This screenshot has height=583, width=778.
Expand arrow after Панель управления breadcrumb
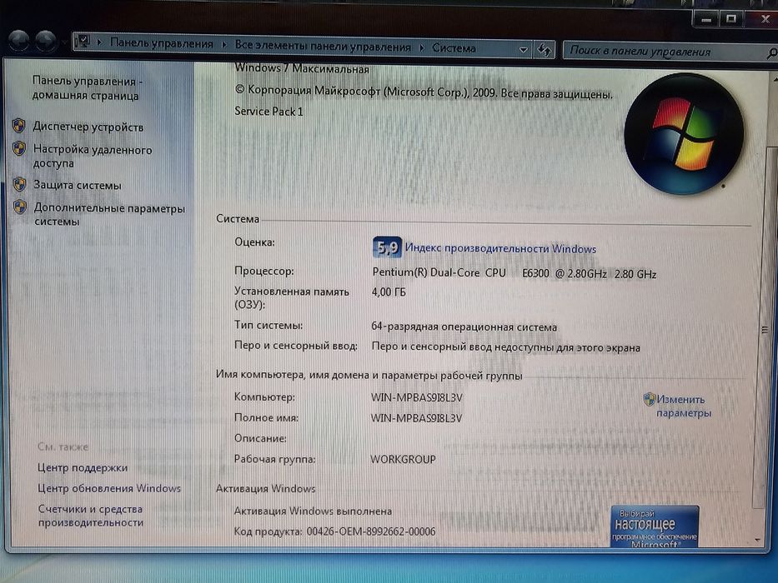[x=223, y=45]
